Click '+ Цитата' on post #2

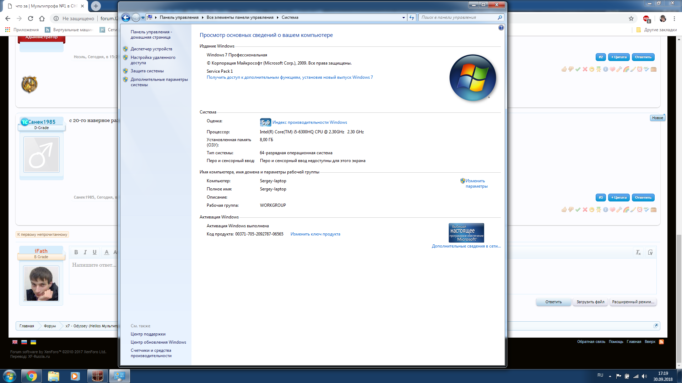click(619, 57)
